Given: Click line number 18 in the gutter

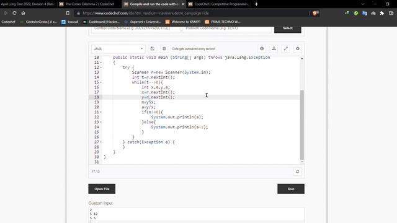Looking at the screenshot, I should [97, 97].
